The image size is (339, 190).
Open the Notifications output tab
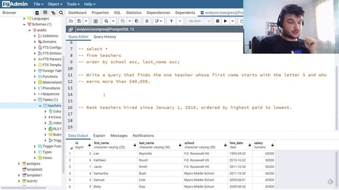click(144, 136)
